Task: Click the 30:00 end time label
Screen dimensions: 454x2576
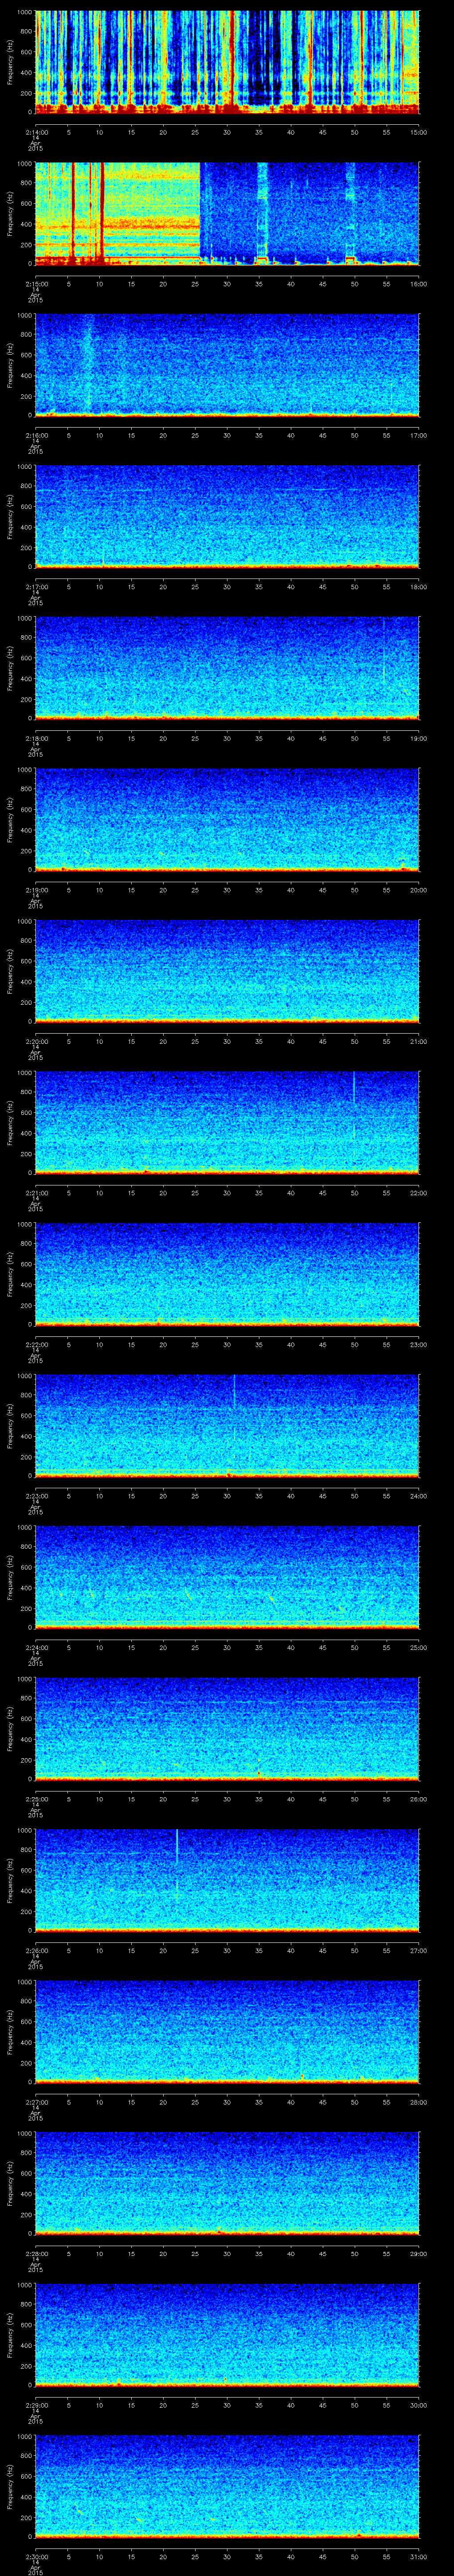Action: coord(418,2405)
